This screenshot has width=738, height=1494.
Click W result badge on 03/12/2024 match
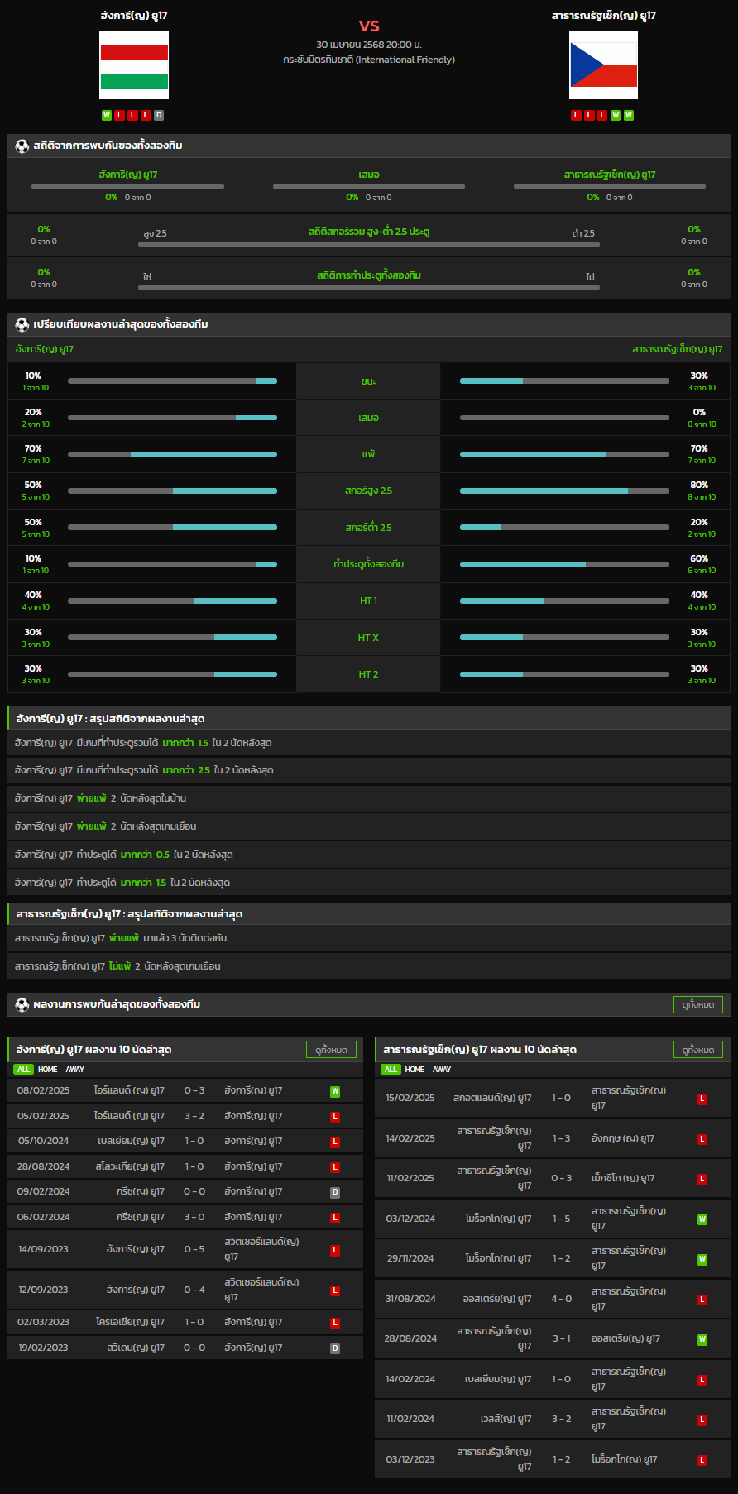[702, 1219]
